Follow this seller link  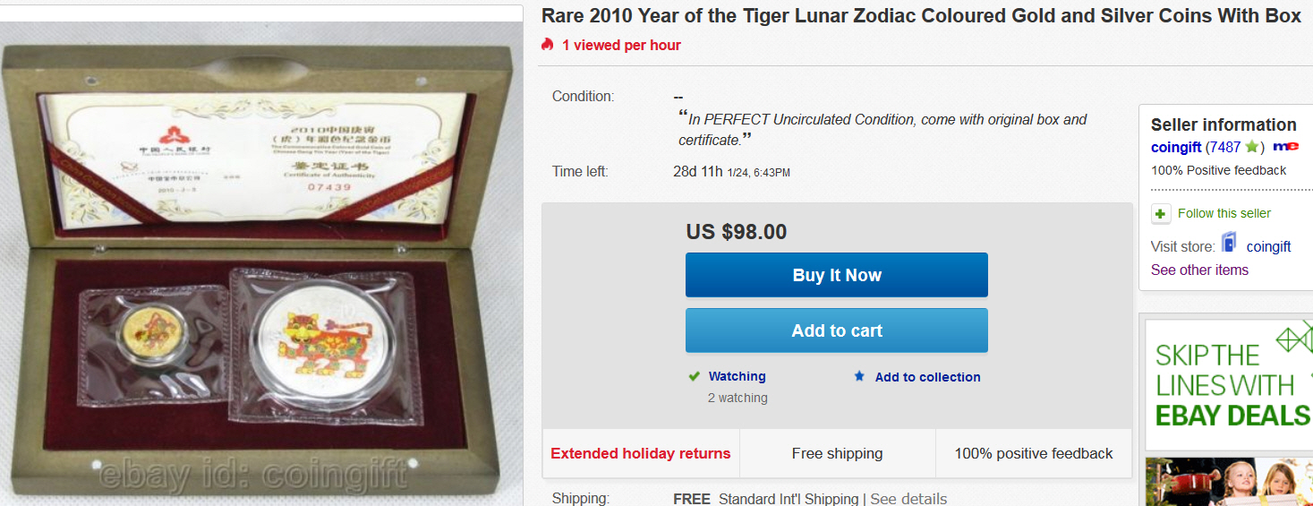tap(1223, 213)
